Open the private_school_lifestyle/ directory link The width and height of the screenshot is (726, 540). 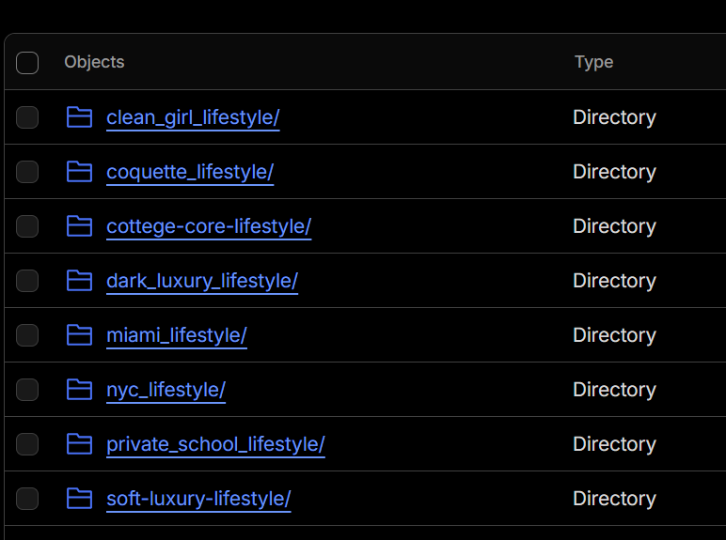coord(215,445)
